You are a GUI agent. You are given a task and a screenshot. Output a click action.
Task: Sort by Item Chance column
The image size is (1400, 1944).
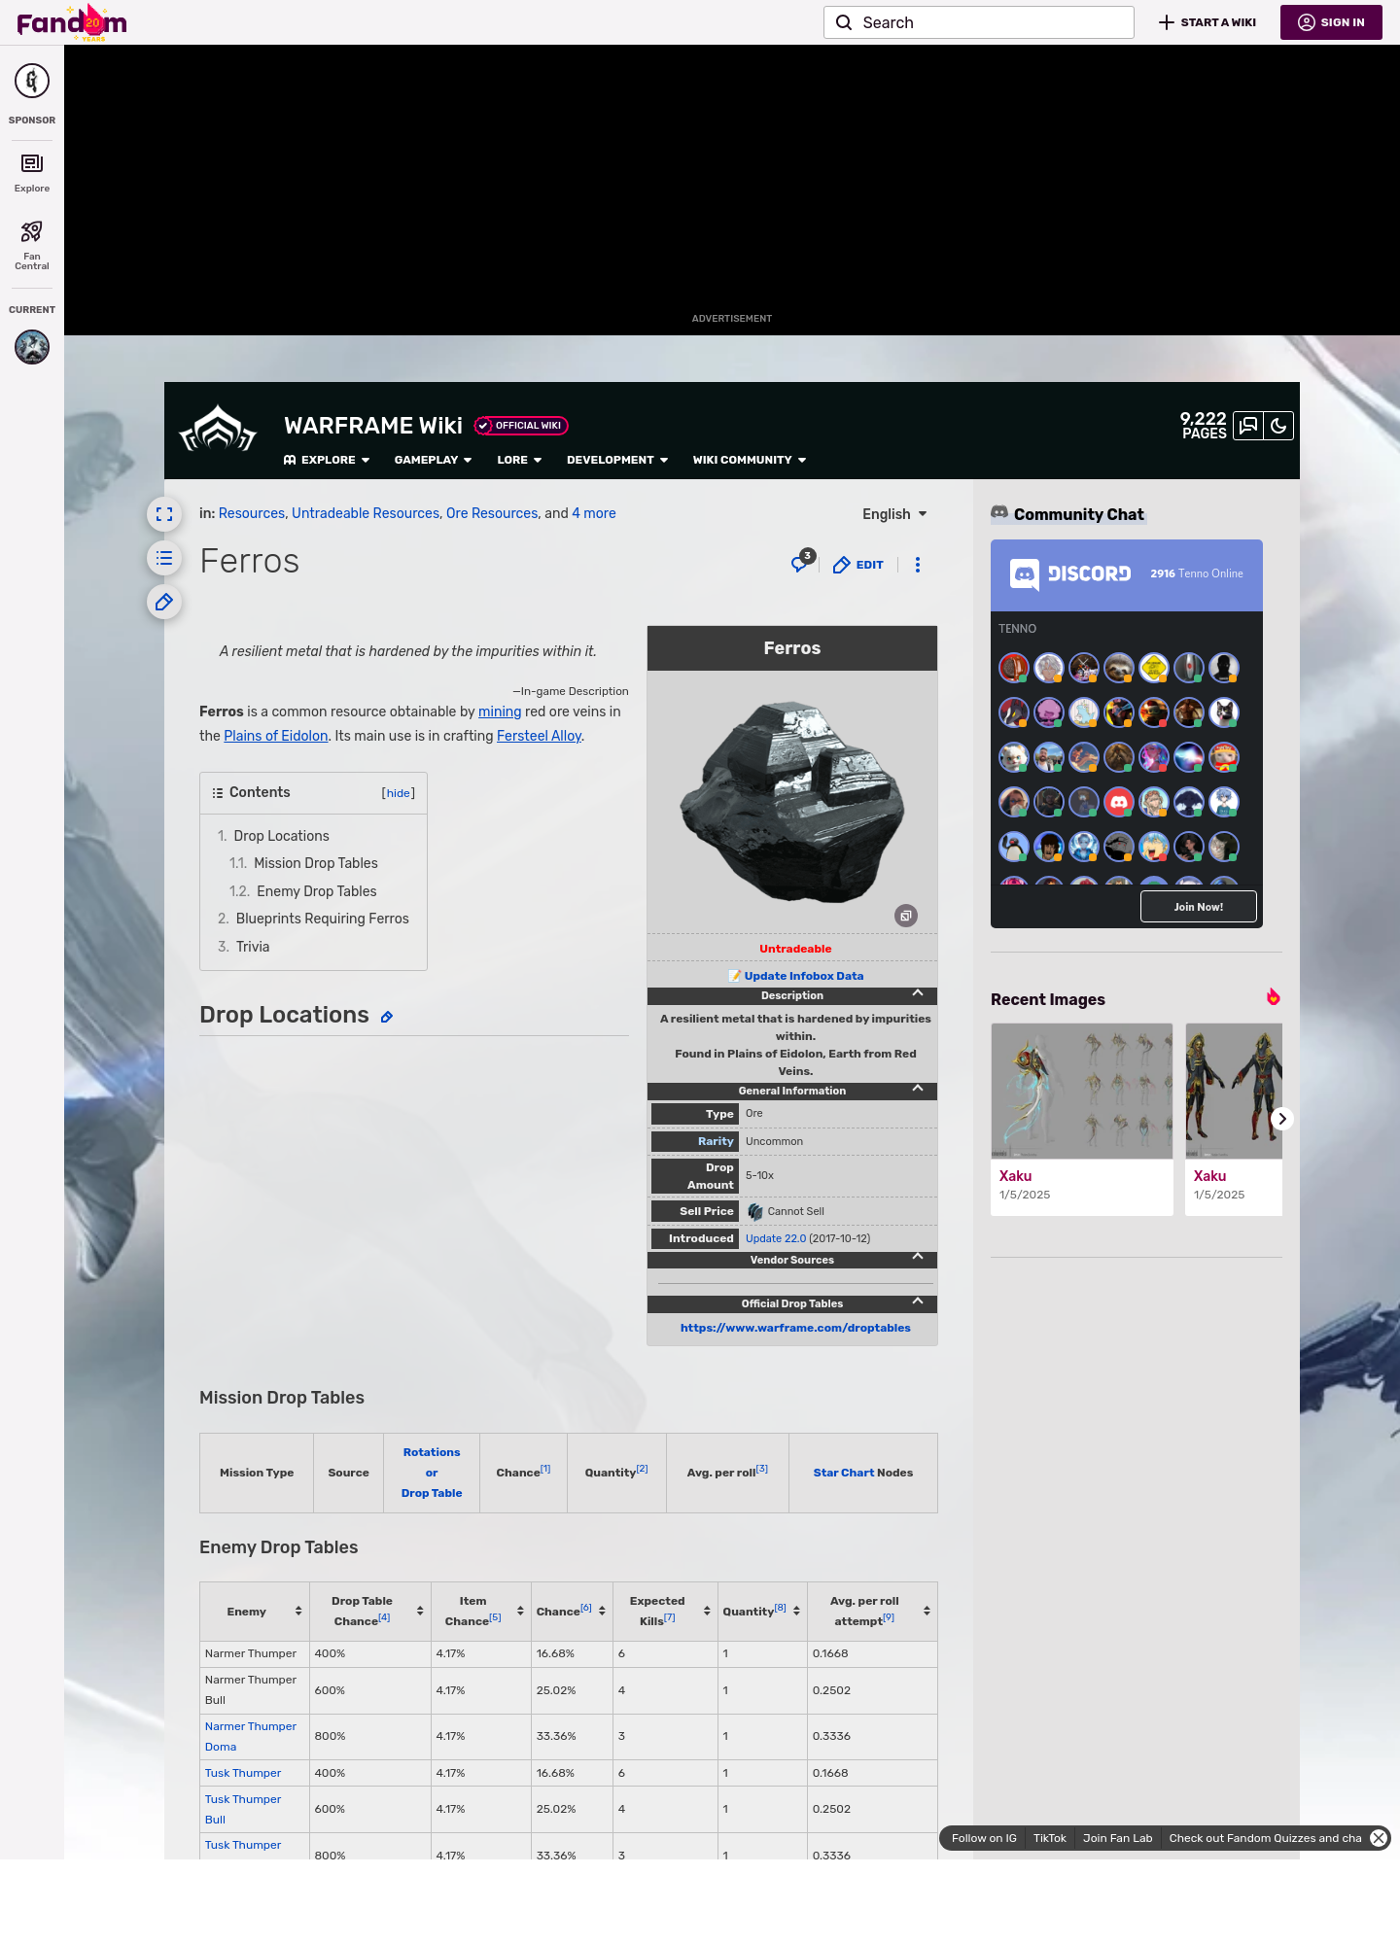click(x=520, y=1611)
